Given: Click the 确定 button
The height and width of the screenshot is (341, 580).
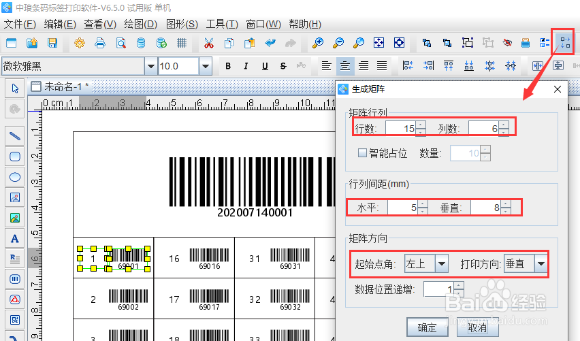Looking at the screenshot, I should pyautogui.click(x=428, y=327).
